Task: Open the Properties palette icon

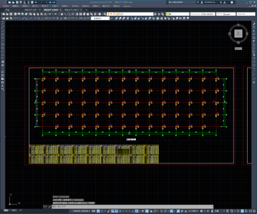Action: [x=77, y=14]
